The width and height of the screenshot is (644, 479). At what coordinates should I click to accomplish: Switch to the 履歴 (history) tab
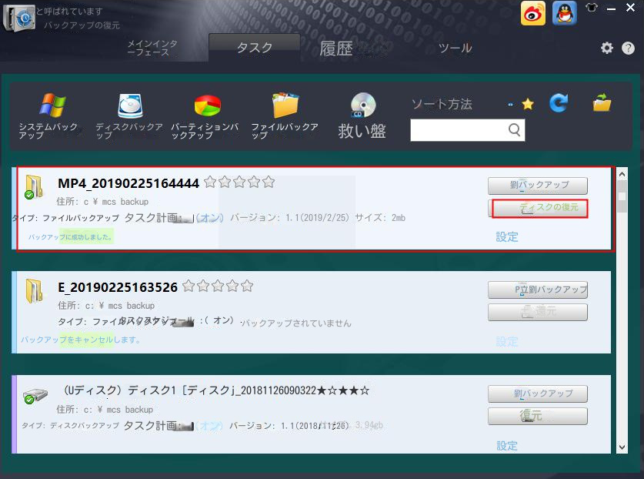[x=335, y=48]
